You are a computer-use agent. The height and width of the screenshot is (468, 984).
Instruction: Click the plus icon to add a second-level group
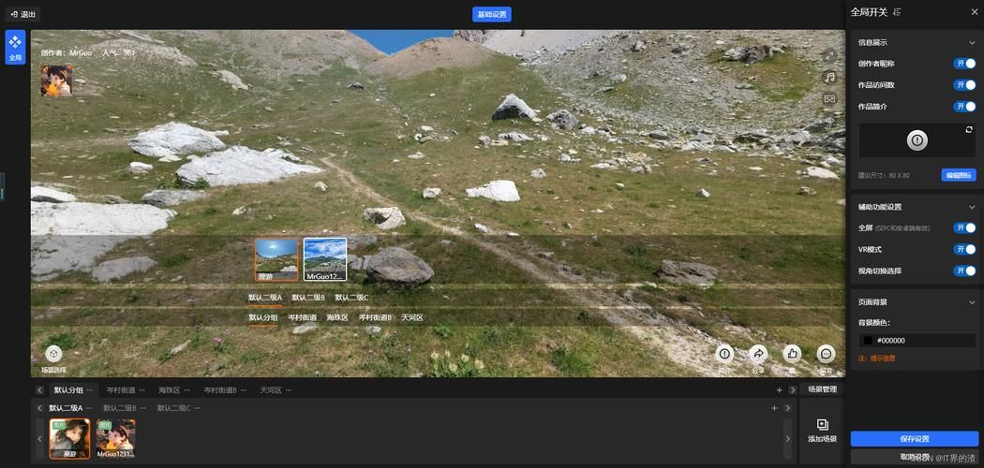click(x=774, y=408)
